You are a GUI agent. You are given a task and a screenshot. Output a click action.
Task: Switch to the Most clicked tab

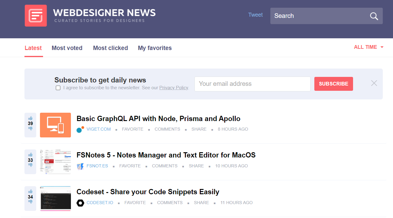coord(111,48)
